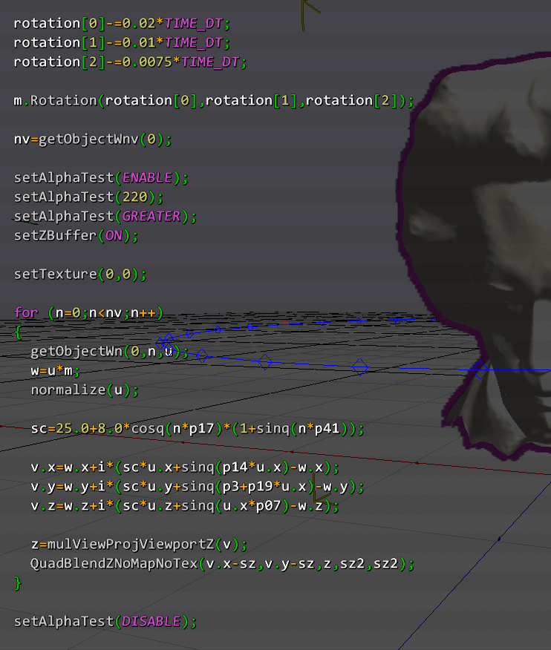Screen dimensions: 551x650
Task: Click the 'sc=25.0+8.0*cosq(n*p17)...' line
Action: coord(198,429)
